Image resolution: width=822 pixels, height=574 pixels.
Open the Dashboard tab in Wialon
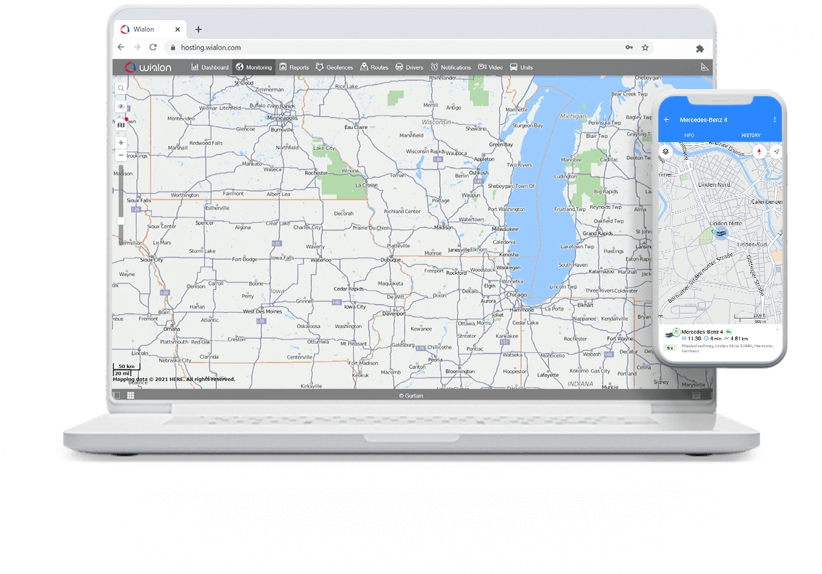coord(210,67)
